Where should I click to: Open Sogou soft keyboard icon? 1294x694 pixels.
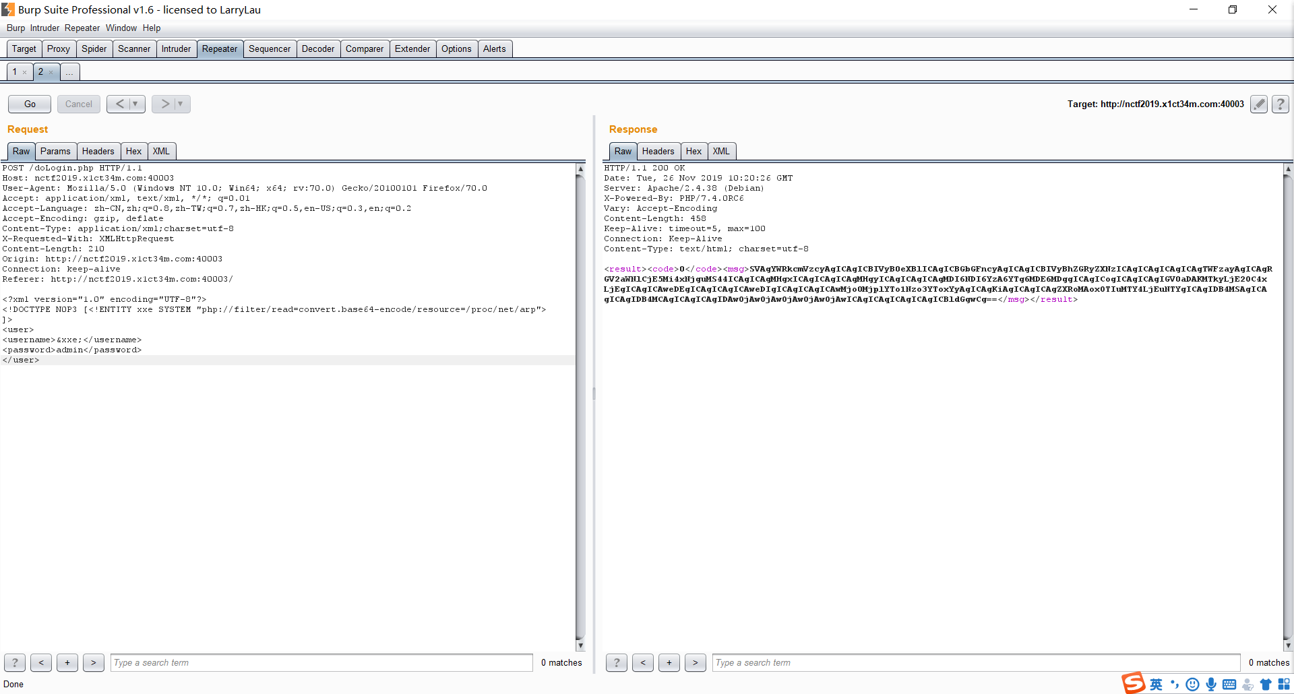(1229, 685)
